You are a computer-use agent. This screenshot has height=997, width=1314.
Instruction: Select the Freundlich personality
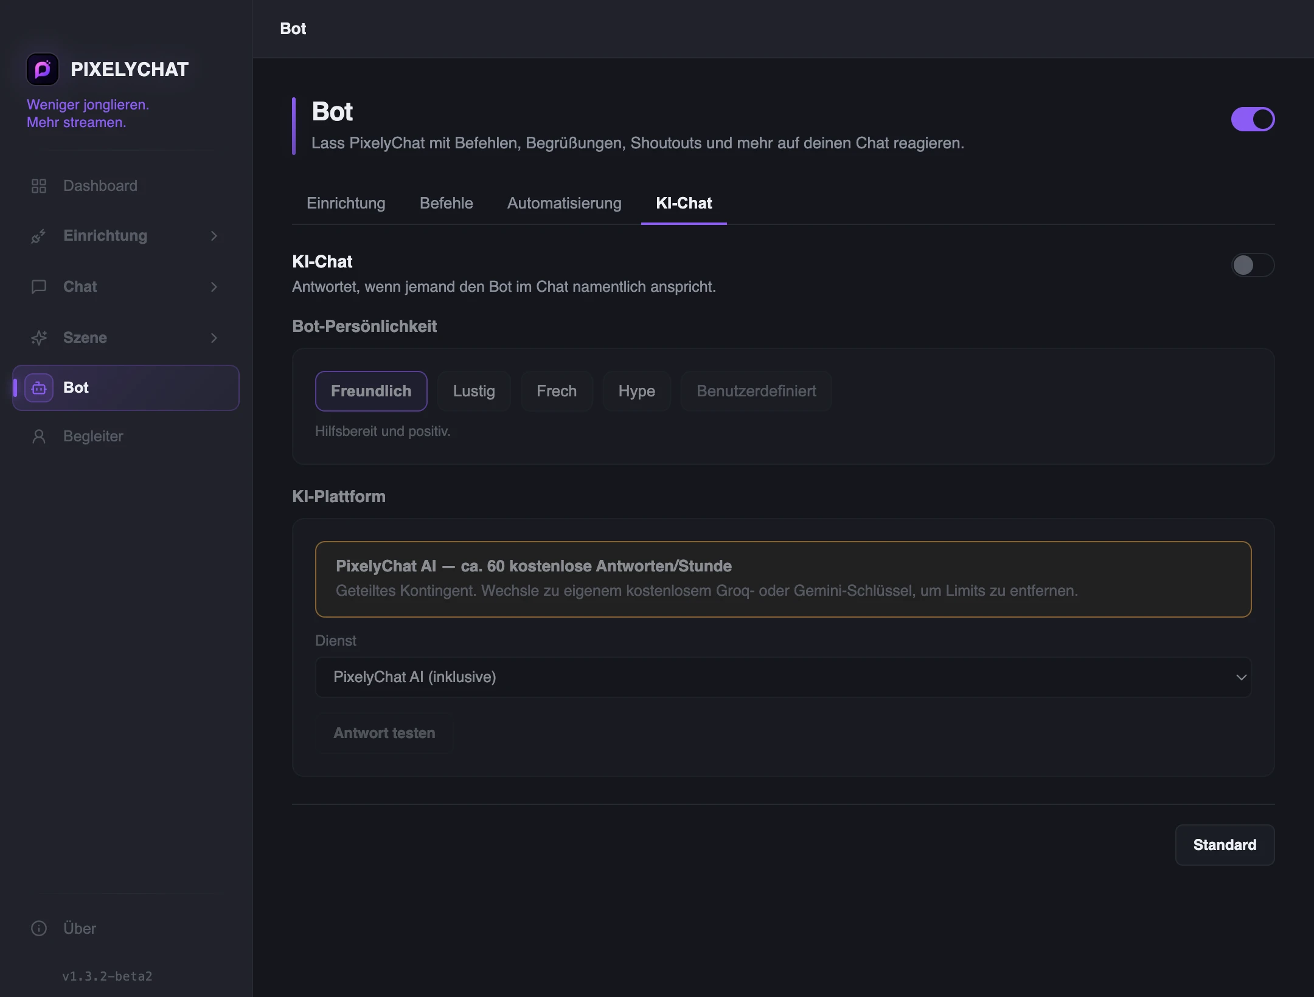371,391
